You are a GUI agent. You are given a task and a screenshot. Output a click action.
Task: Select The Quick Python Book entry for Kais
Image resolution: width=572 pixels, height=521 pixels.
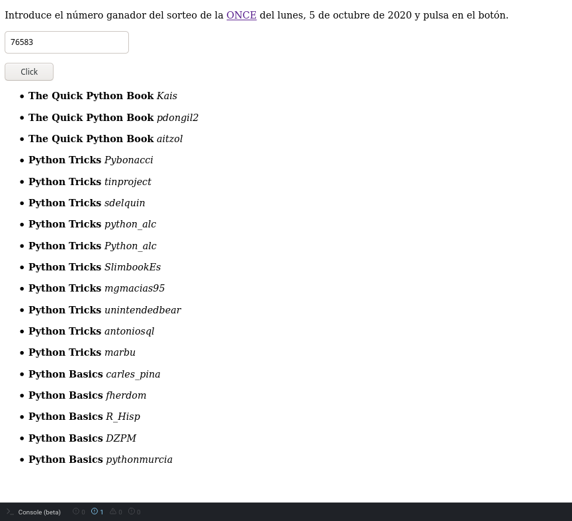coord(102,96)
